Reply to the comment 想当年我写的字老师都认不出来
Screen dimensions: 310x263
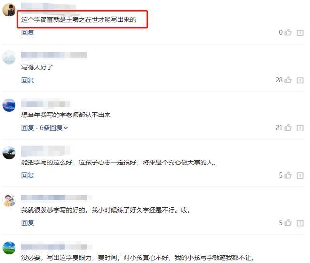click(28, 128)
